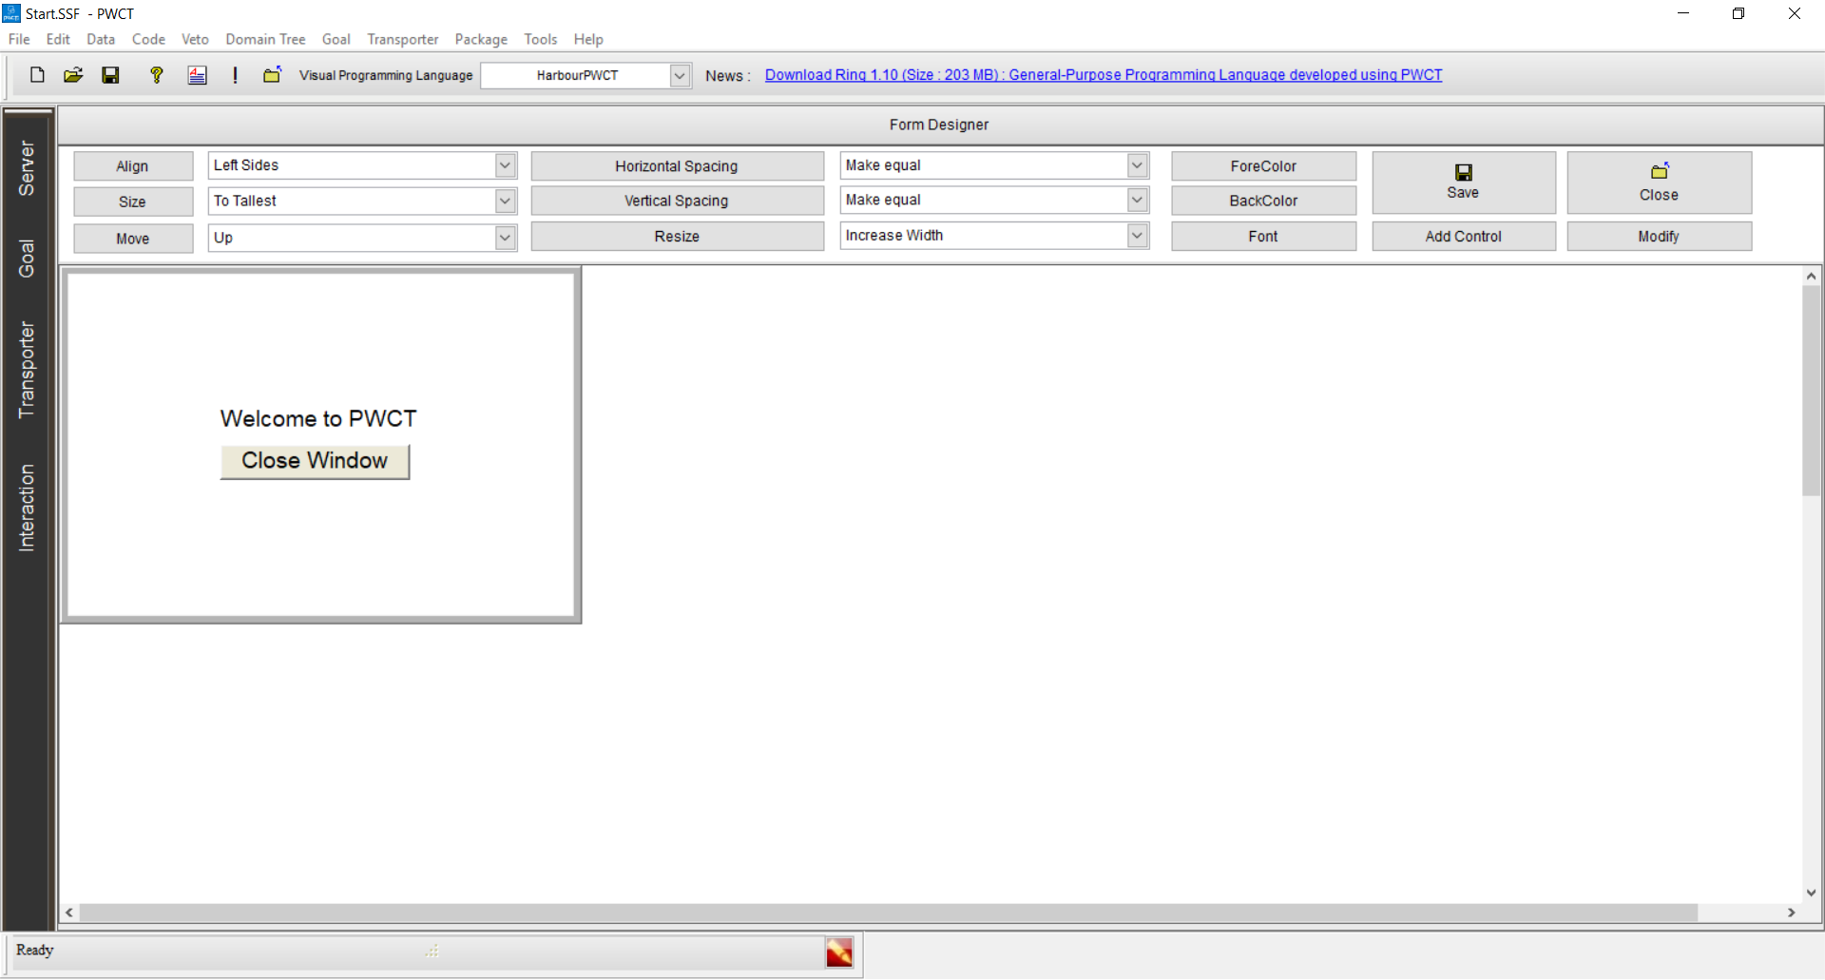Open the Domain Tree menu

click(x=265, y=39)
